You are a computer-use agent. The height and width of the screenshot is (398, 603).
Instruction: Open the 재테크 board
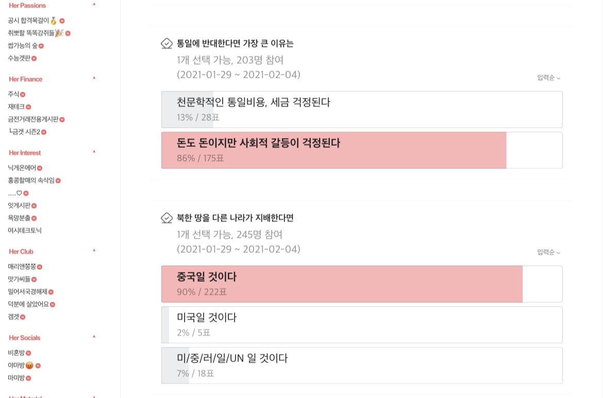pyautogui.click(x=16, y=107)
